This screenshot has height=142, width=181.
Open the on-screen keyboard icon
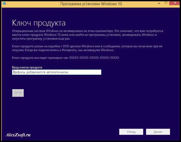(18, 93)
